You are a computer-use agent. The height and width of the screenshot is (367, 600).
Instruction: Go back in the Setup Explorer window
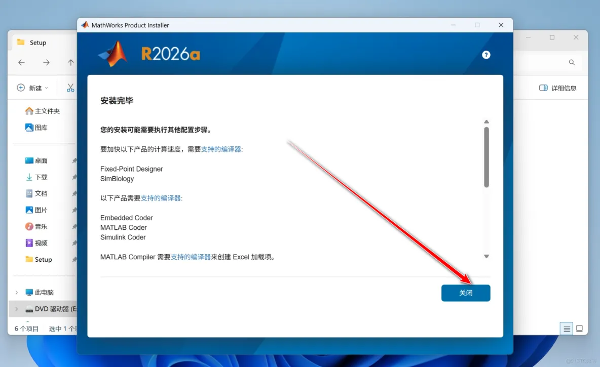(x=21, y=62)
